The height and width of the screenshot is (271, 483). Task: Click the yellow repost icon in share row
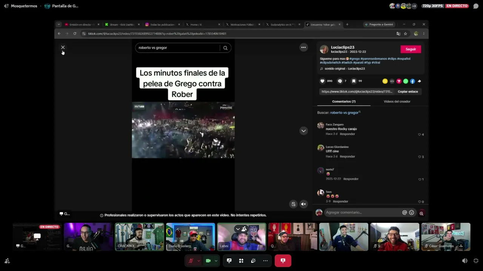tap(385, 81)
